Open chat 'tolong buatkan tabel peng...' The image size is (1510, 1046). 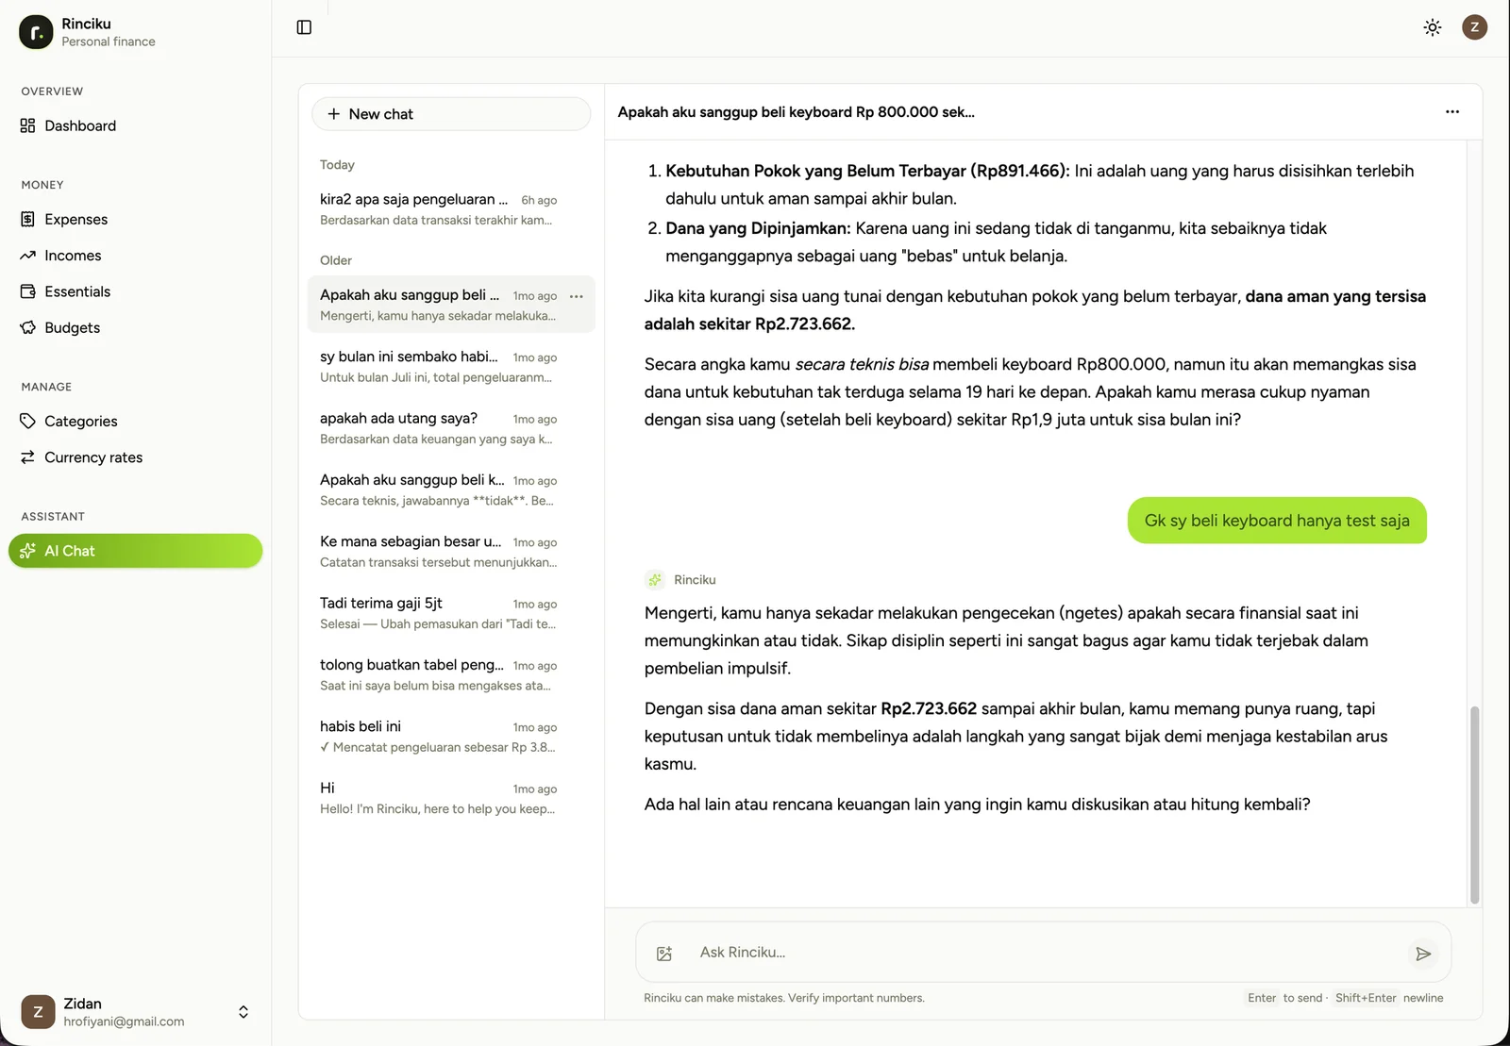coord(451,674)
